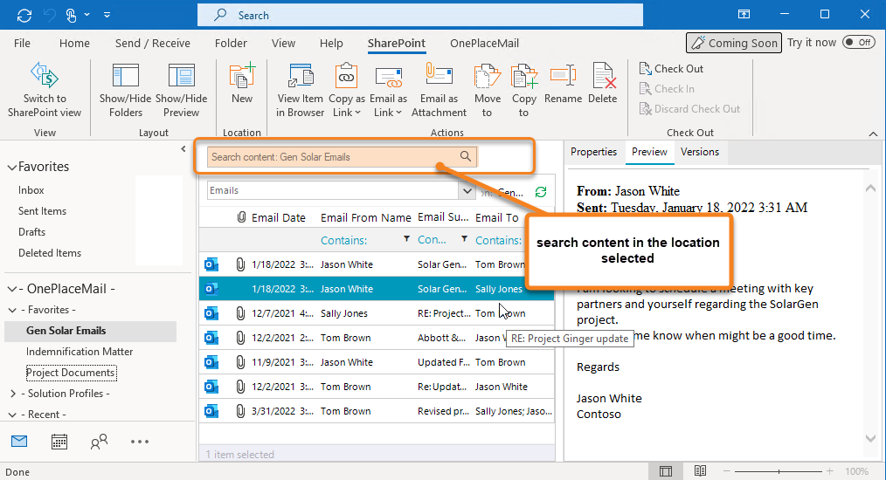Click the Send/Receive sync icon in title bar

coord(24,15)
